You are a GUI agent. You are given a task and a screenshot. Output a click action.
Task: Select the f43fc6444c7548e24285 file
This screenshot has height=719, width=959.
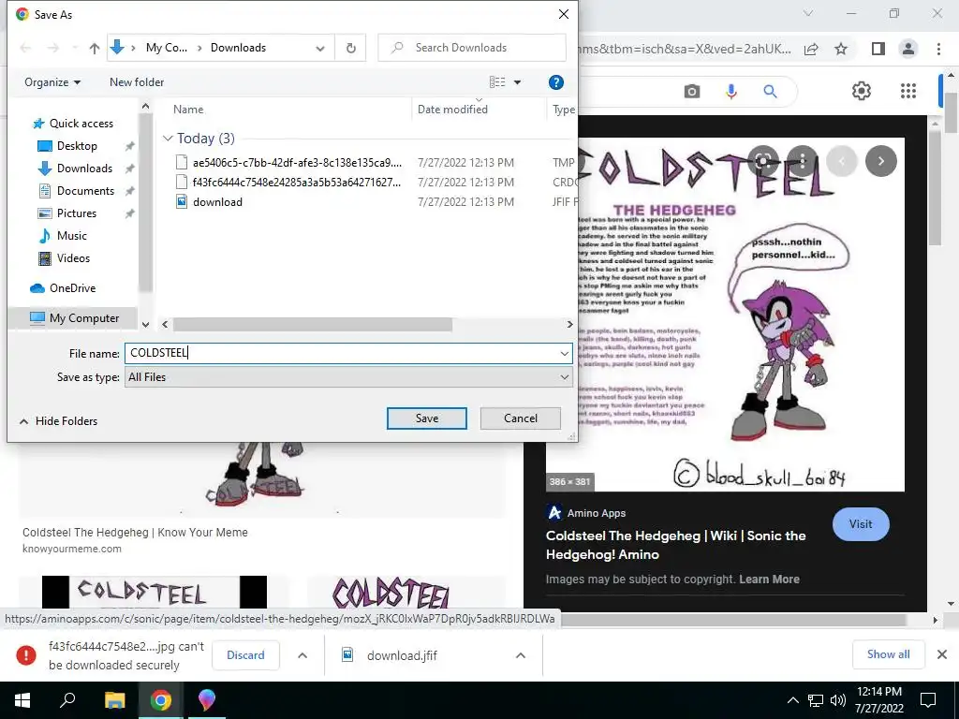[x=297, y=183]
